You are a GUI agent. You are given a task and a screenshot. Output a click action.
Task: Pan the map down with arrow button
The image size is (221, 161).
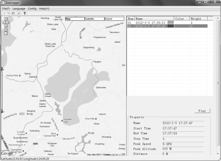5,26
